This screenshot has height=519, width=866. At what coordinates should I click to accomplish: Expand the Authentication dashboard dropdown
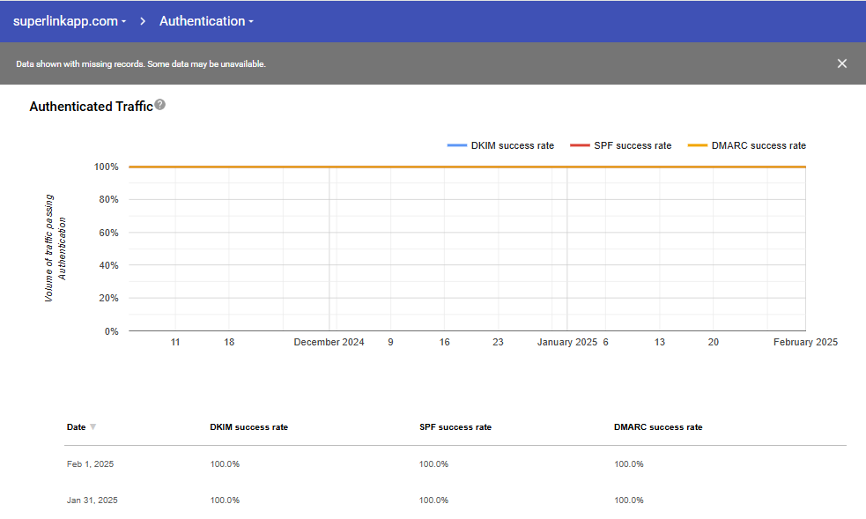coord(206,21)
